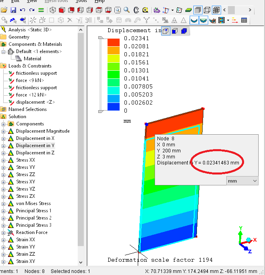The width and height of the screenshot is (265, 275).
Task: Toggle the deformed shape view button
Action: [x=194, y=21]
